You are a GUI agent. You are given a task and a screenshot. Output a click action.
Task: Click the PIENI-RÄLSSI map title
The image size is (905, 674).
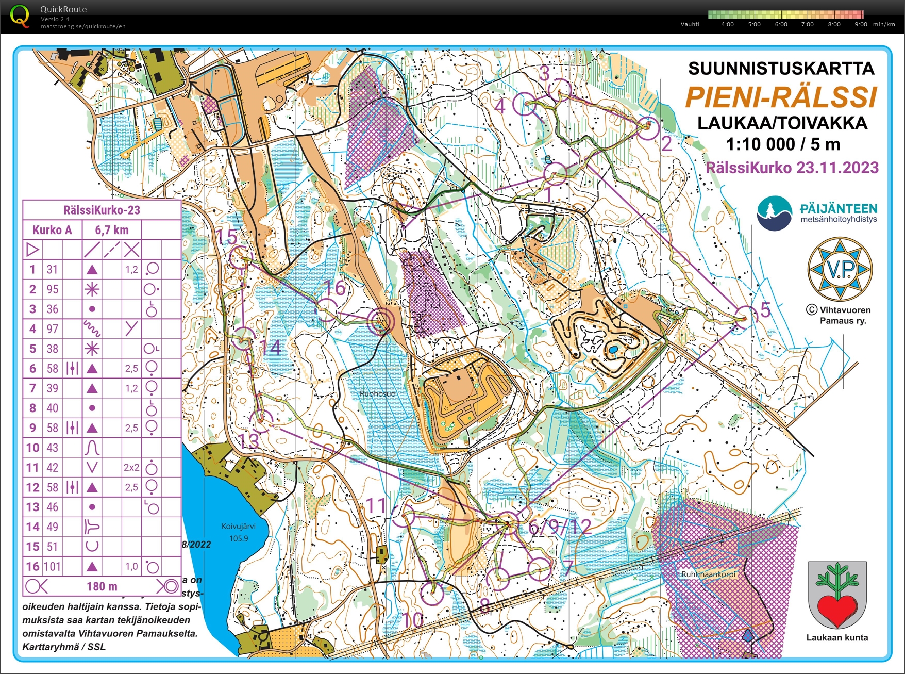coord(781,97)
